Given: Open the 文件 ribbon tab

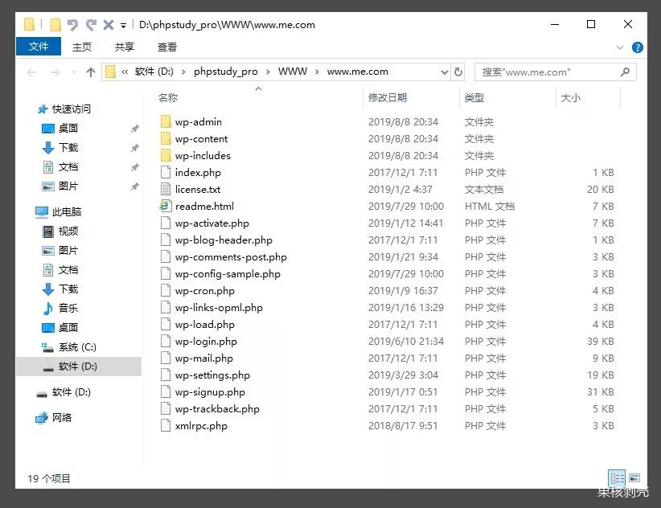Looking at the screenshot, I should pyautogui.click(x=39, y=47).
